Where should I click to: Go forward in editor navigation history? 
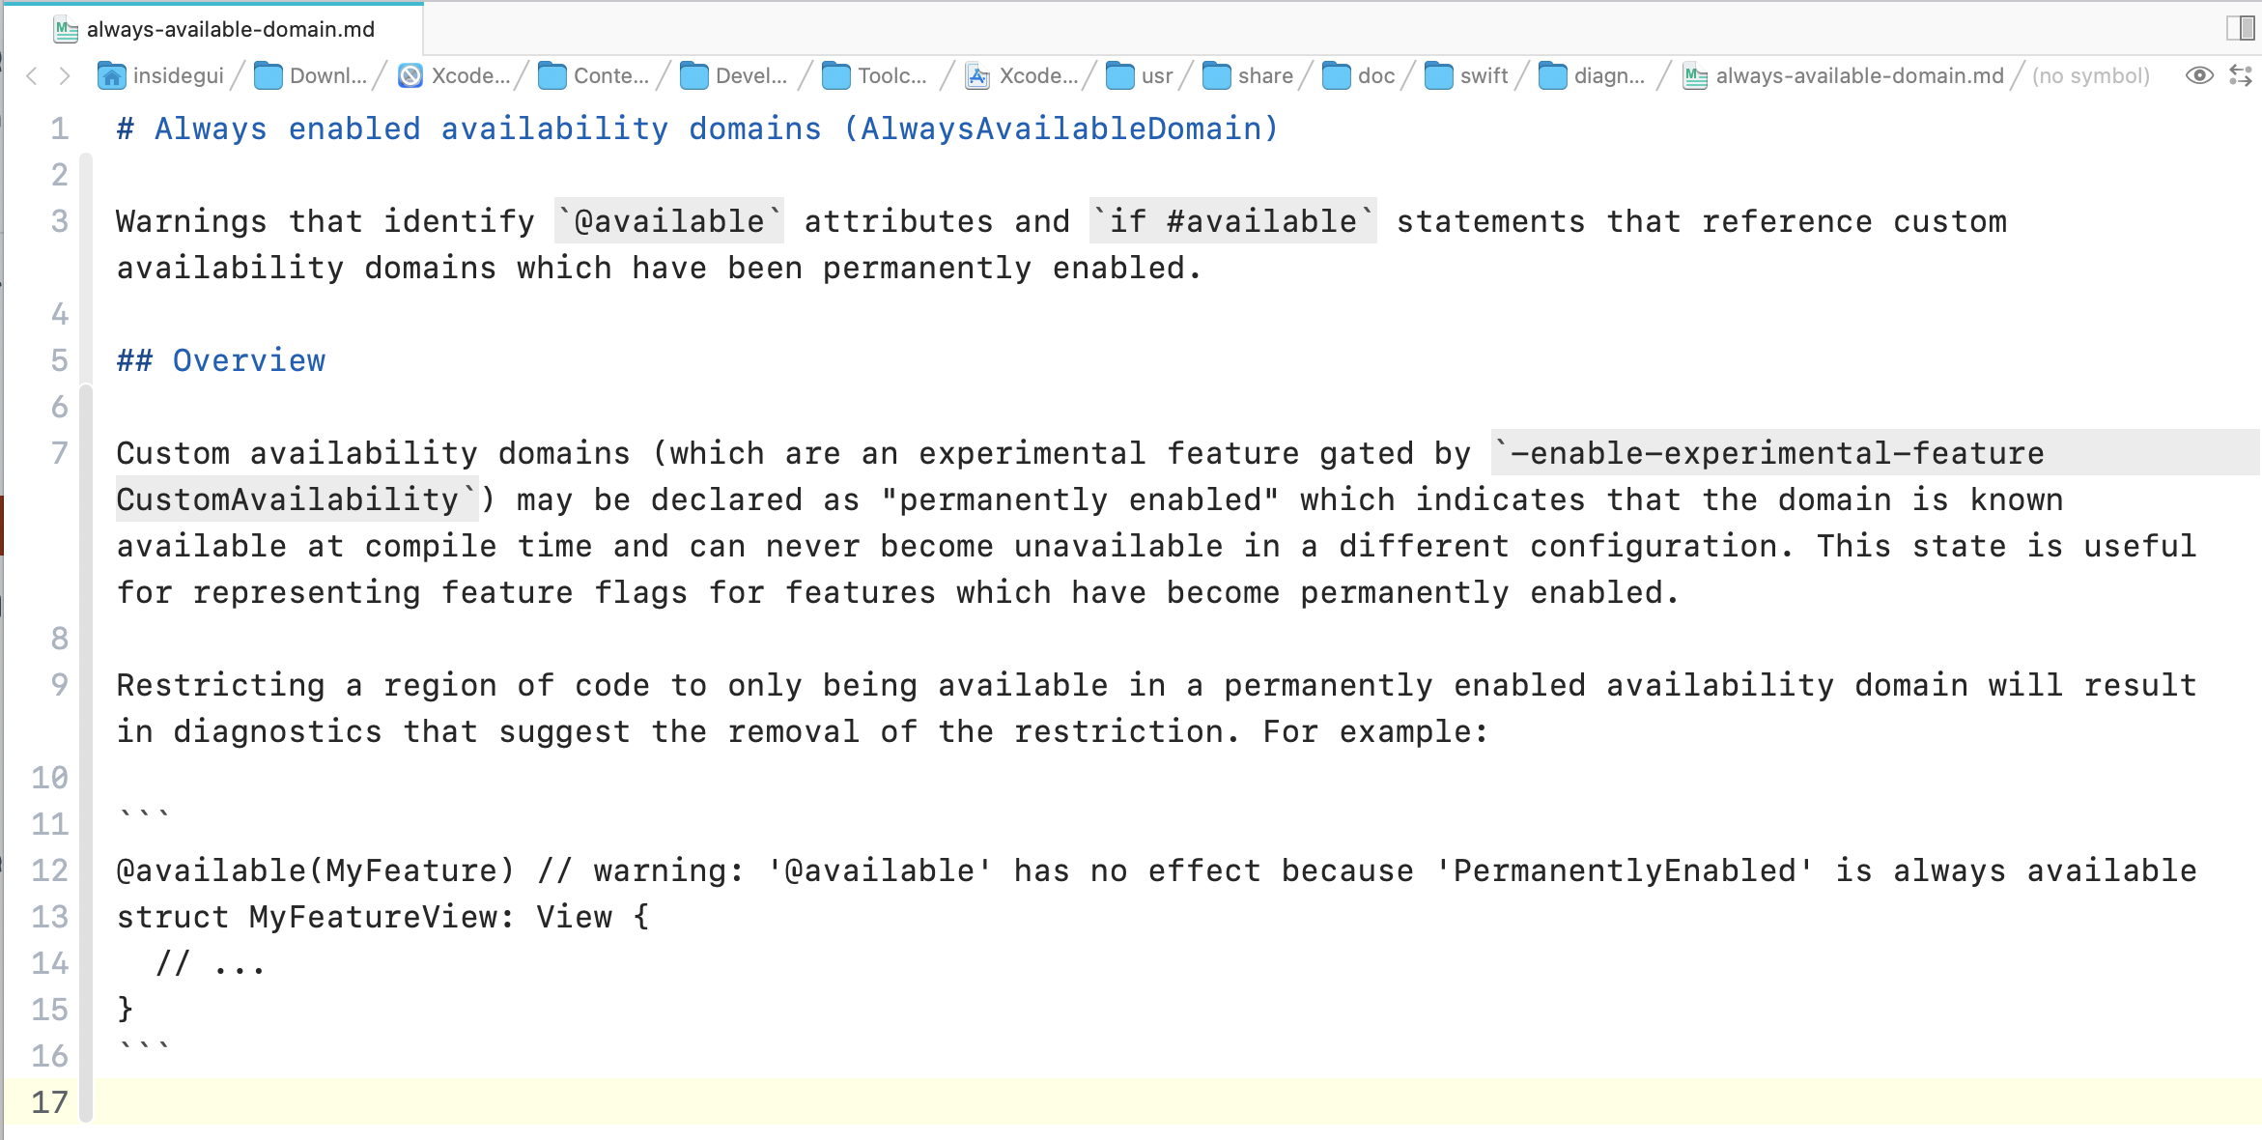point(65,76)
